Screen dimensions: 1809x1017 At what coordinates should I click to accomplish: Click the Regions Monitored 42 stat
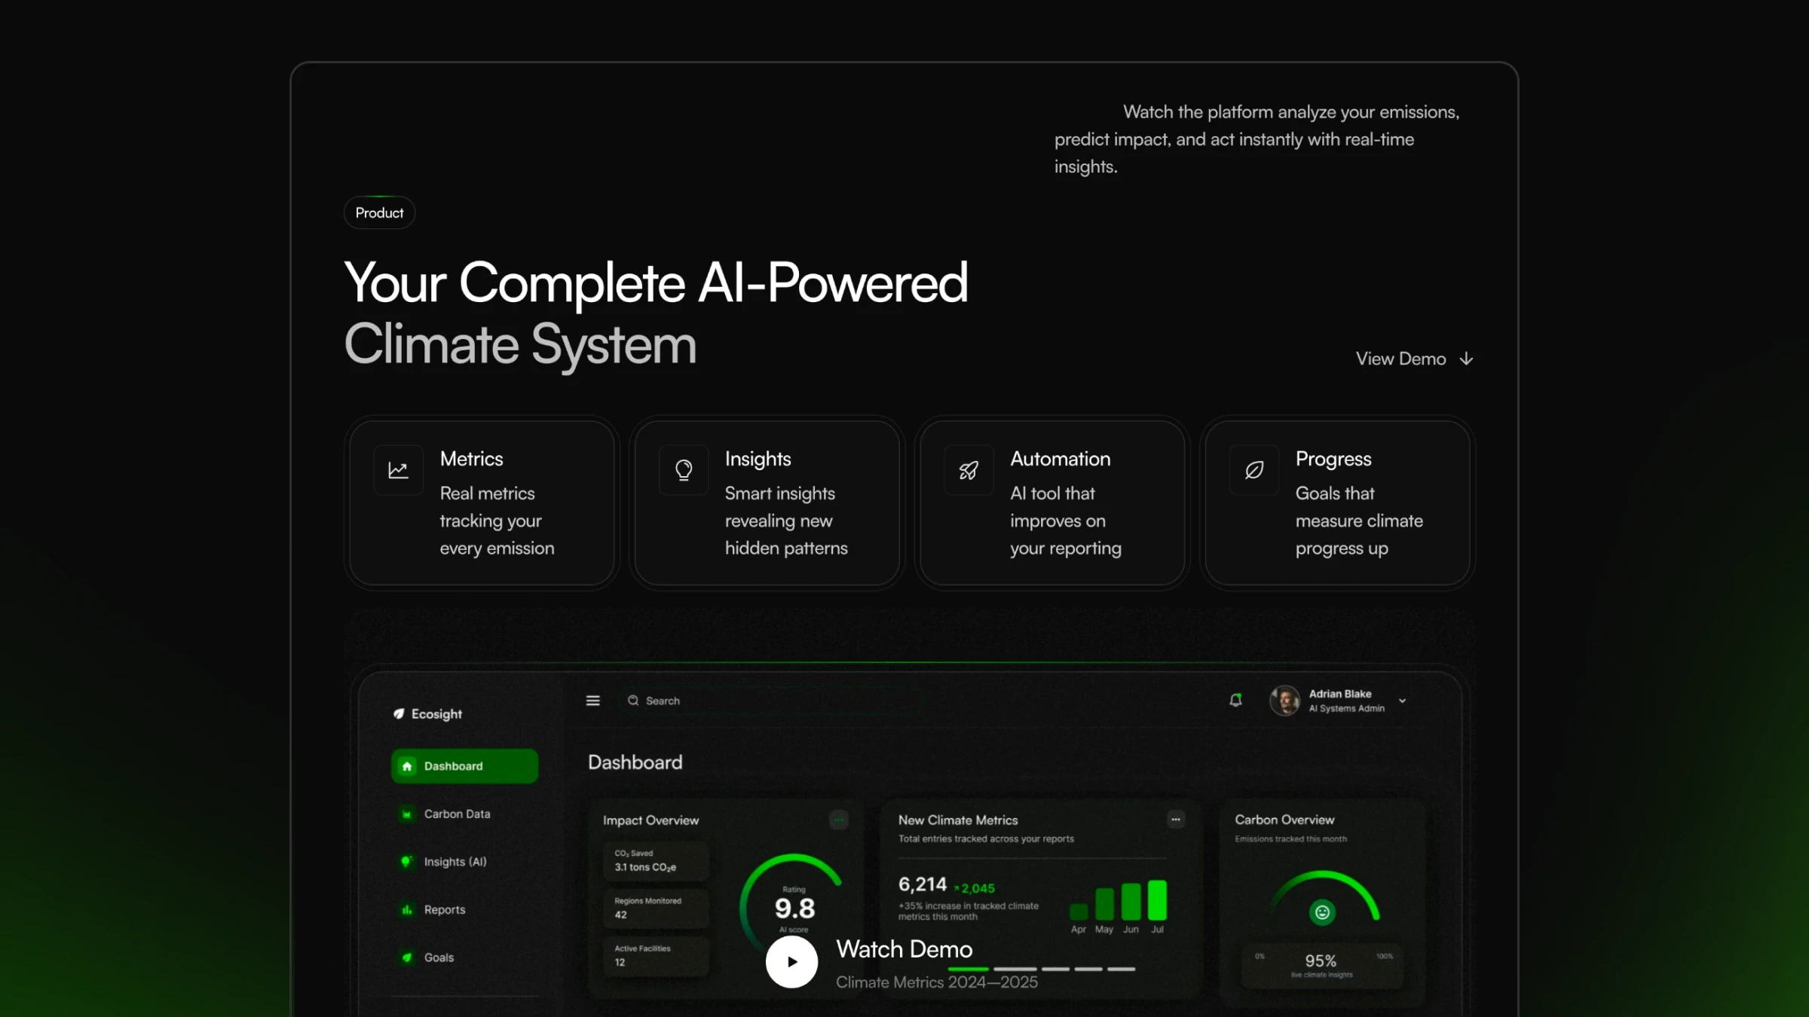click(656, 909)
